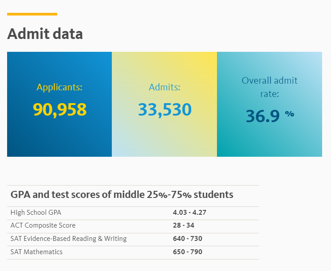This screenshot has height=271, width=331.
Task: Click the Admits label text
Action: (165, 87)
